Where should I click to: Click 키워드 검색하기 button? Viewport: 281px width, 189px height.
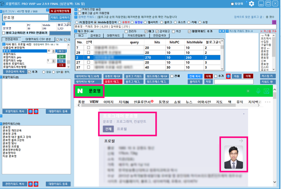[60, 18]
